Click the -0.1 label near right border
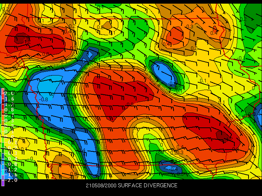262x196 pixels. 240,58
